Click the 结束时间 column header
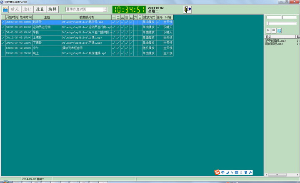The image size is (300, 183). 26,17
